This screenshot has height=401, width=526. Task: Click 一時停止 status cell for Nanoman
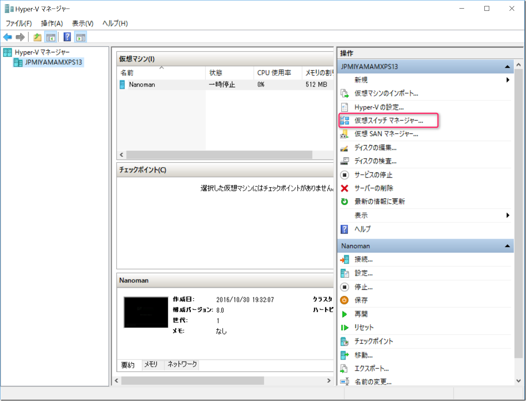click(222, 85)
